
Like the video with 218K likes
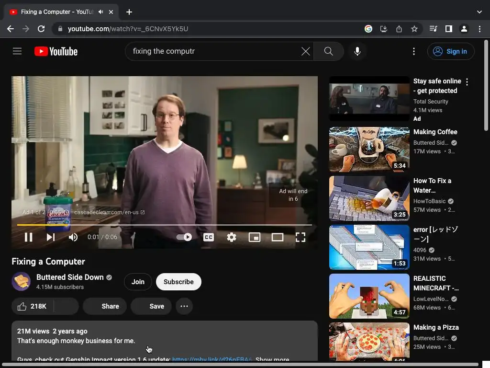(x=33, y=306)
